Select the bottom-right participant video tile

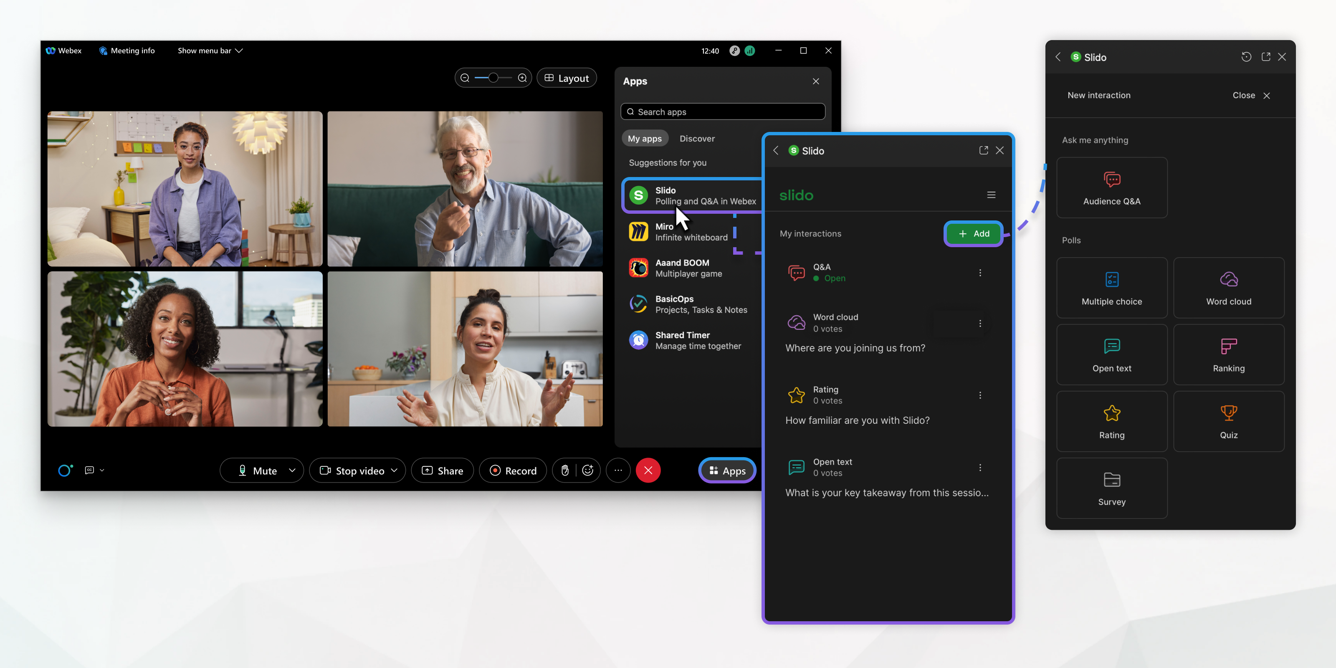click(x=465, y=349)
